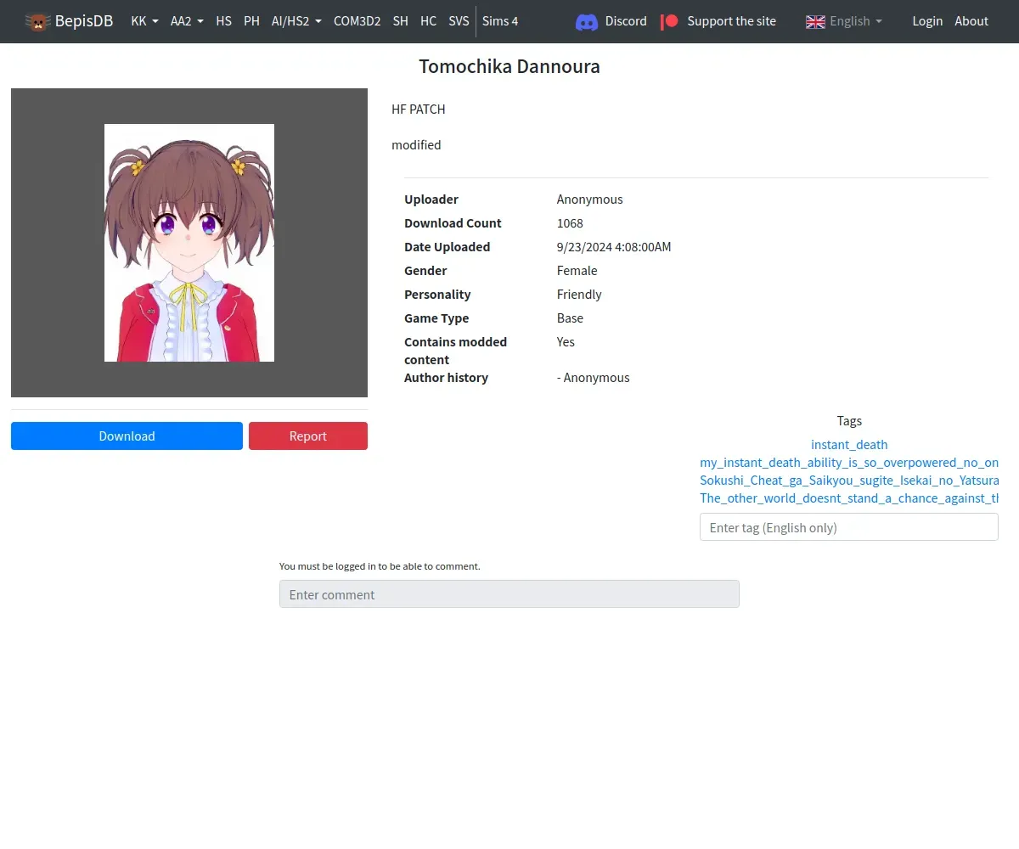Screen dimensions: 1019x849
Task: Click the modded content value Yes
Action: point(566,342)
